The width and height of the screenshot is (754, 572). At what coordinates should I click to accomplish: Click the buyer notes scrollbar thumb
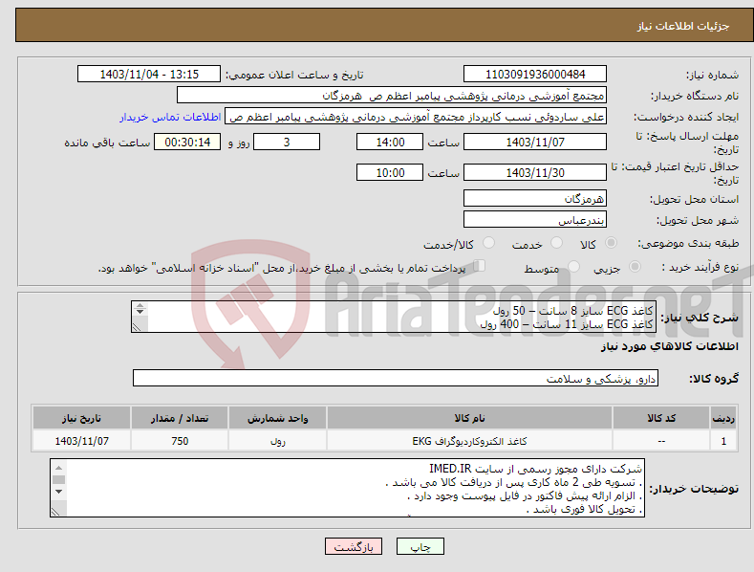click(58, 479)
